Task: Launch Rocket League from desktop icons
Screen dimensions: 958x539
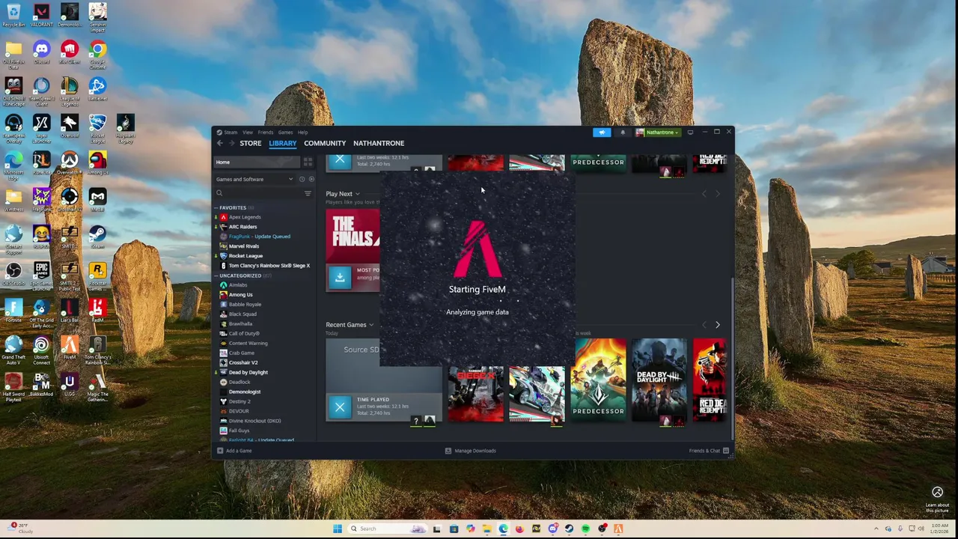Action: tap(97, 127)
